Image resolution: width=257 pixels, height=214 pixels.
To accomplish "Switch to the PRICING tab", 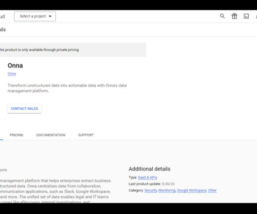I will (x=16, y=135).
